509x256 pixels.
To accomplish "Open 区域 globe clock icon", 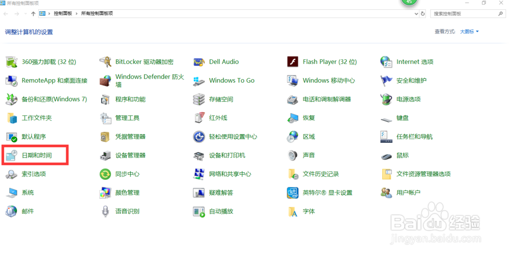I will point(293,137).
